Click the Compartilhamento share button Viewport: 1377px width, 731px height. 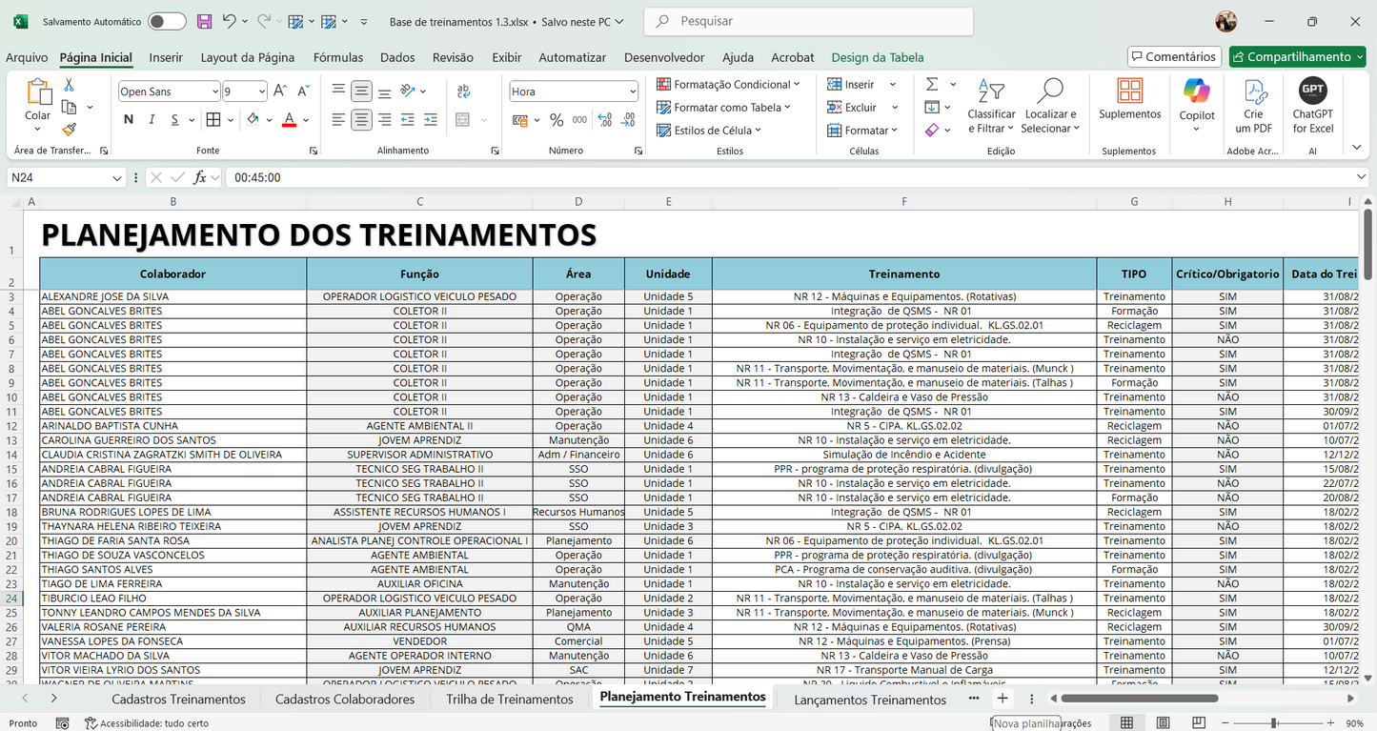click(x=1297, y=56)
